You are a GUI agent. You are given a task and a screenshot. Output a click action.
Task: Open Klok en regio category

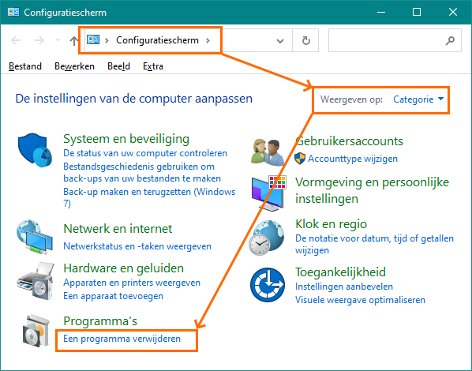(x=332, y=224)
